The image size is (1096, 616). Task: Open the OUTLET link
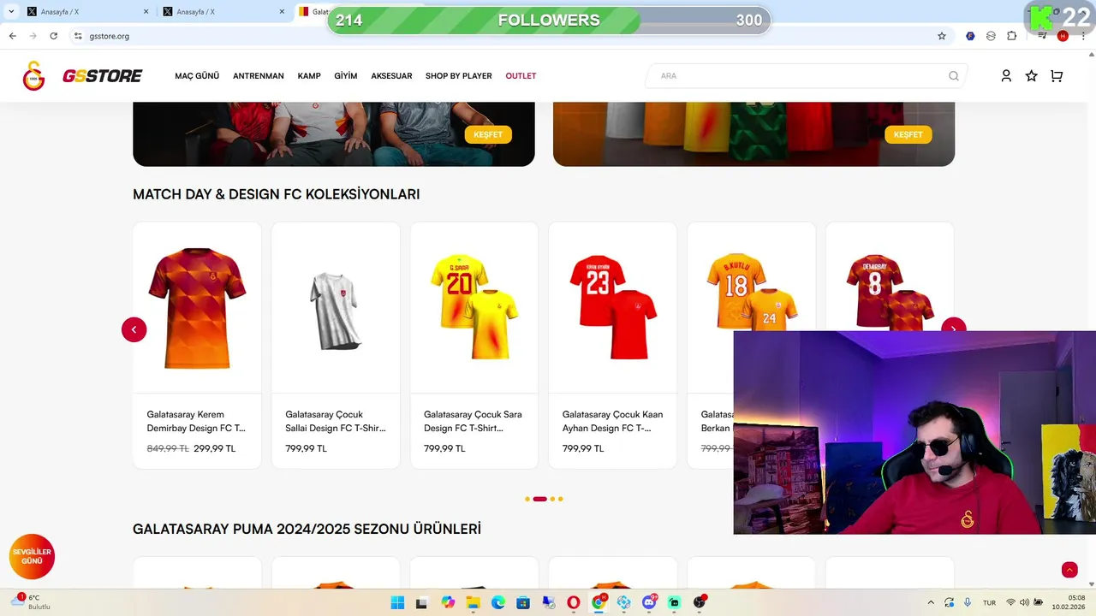521,76
